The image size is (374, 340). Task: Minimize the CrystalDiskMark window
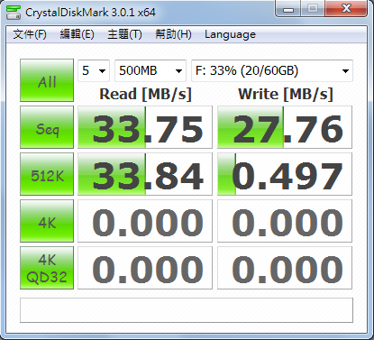[288, 9]
